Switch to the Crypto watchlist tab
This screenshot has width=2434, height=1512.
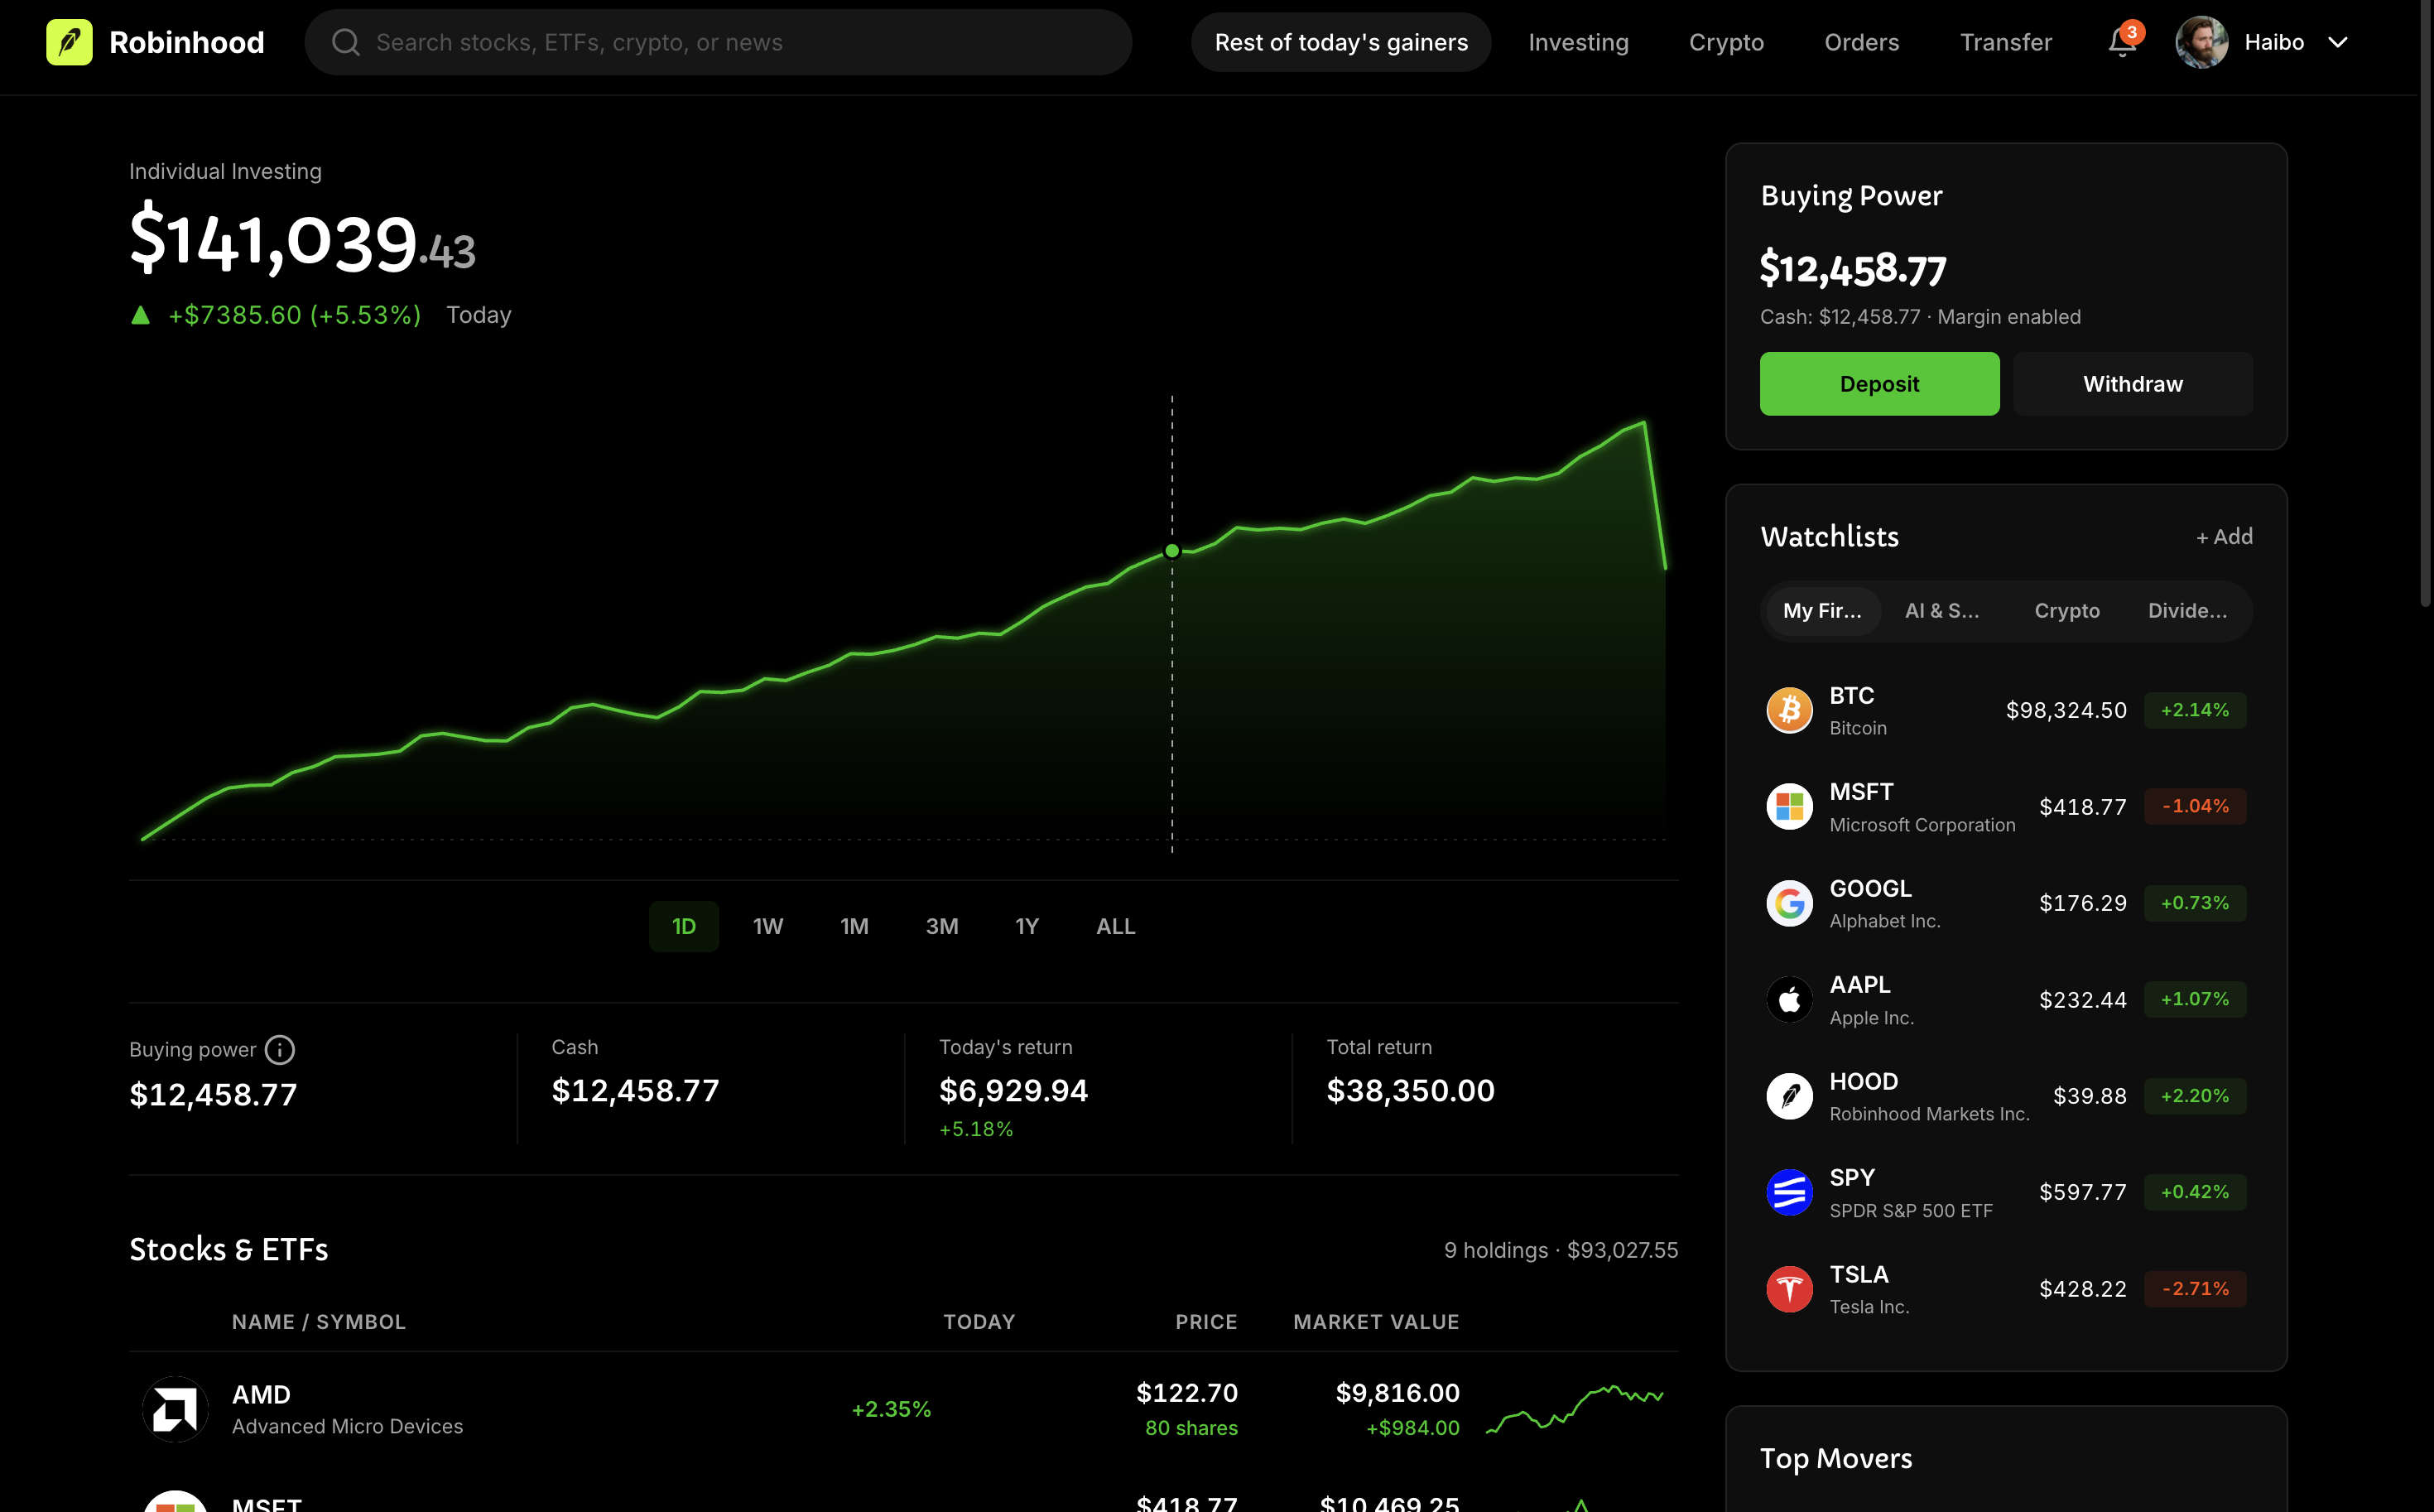click(x=2066, y=611)
